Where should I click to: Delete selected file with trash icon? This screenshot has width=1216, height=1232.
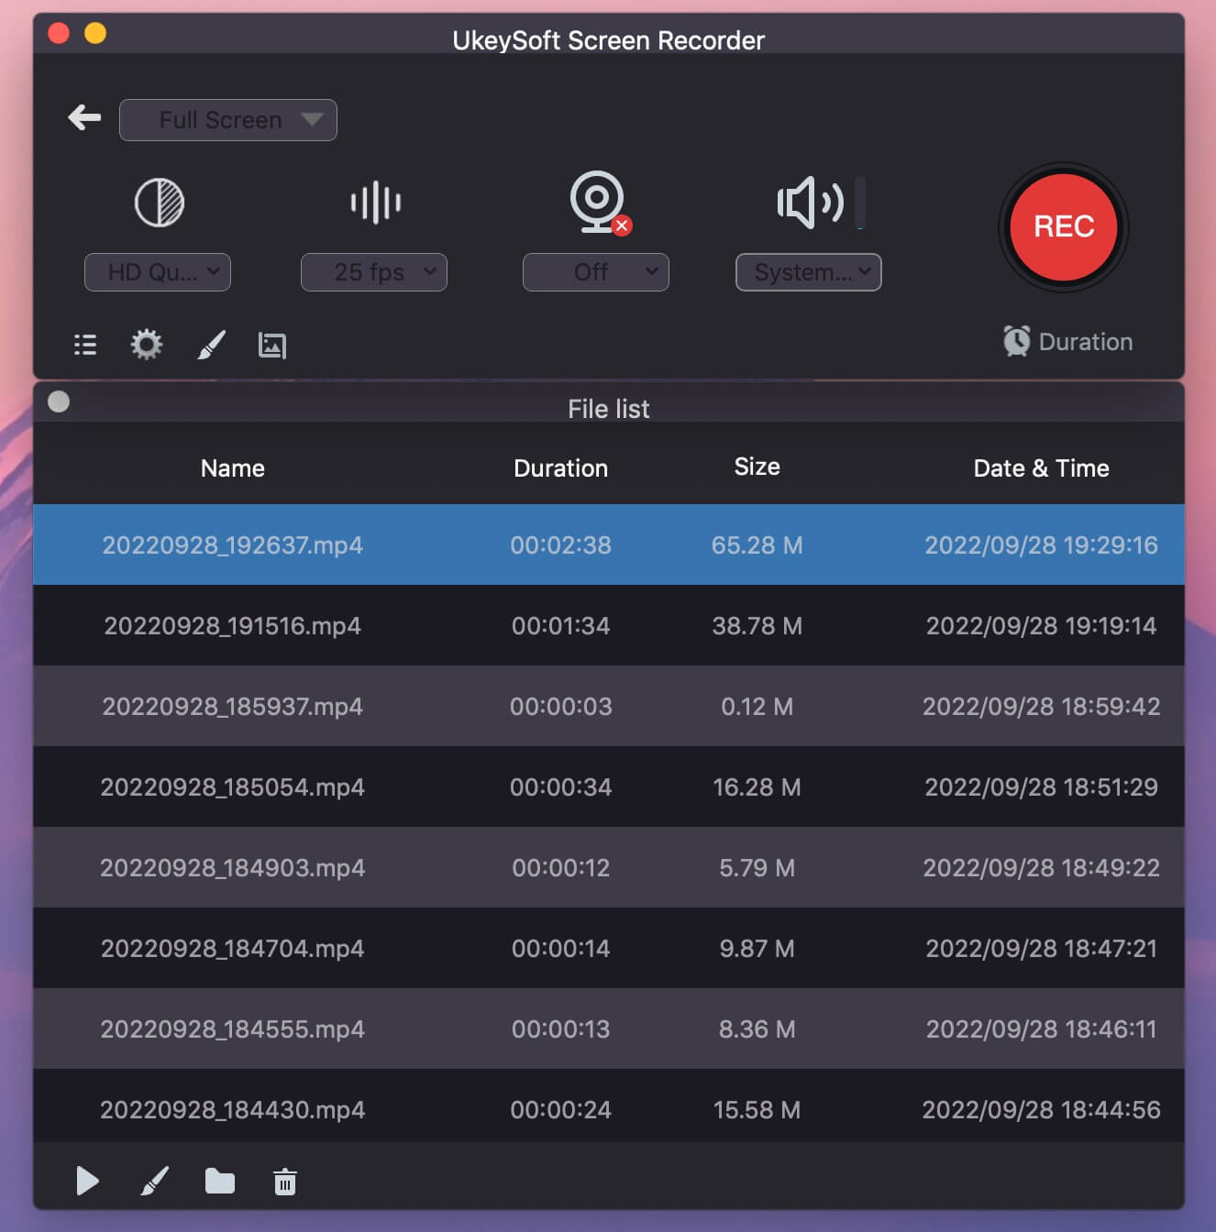tap(285, 1182)
